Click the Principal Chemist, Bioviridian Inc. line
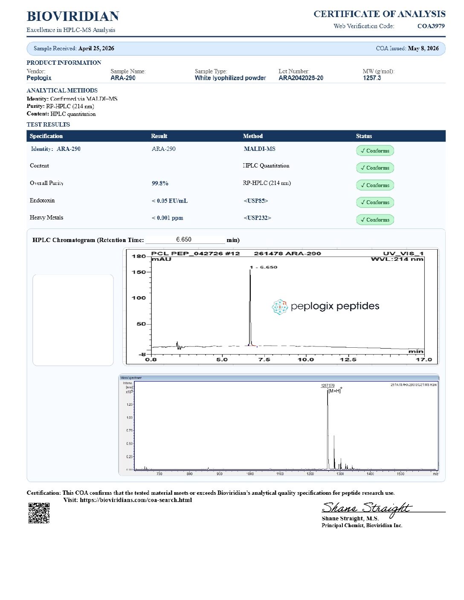The width and height of the screenshot is (464, 600). point(362,525)
